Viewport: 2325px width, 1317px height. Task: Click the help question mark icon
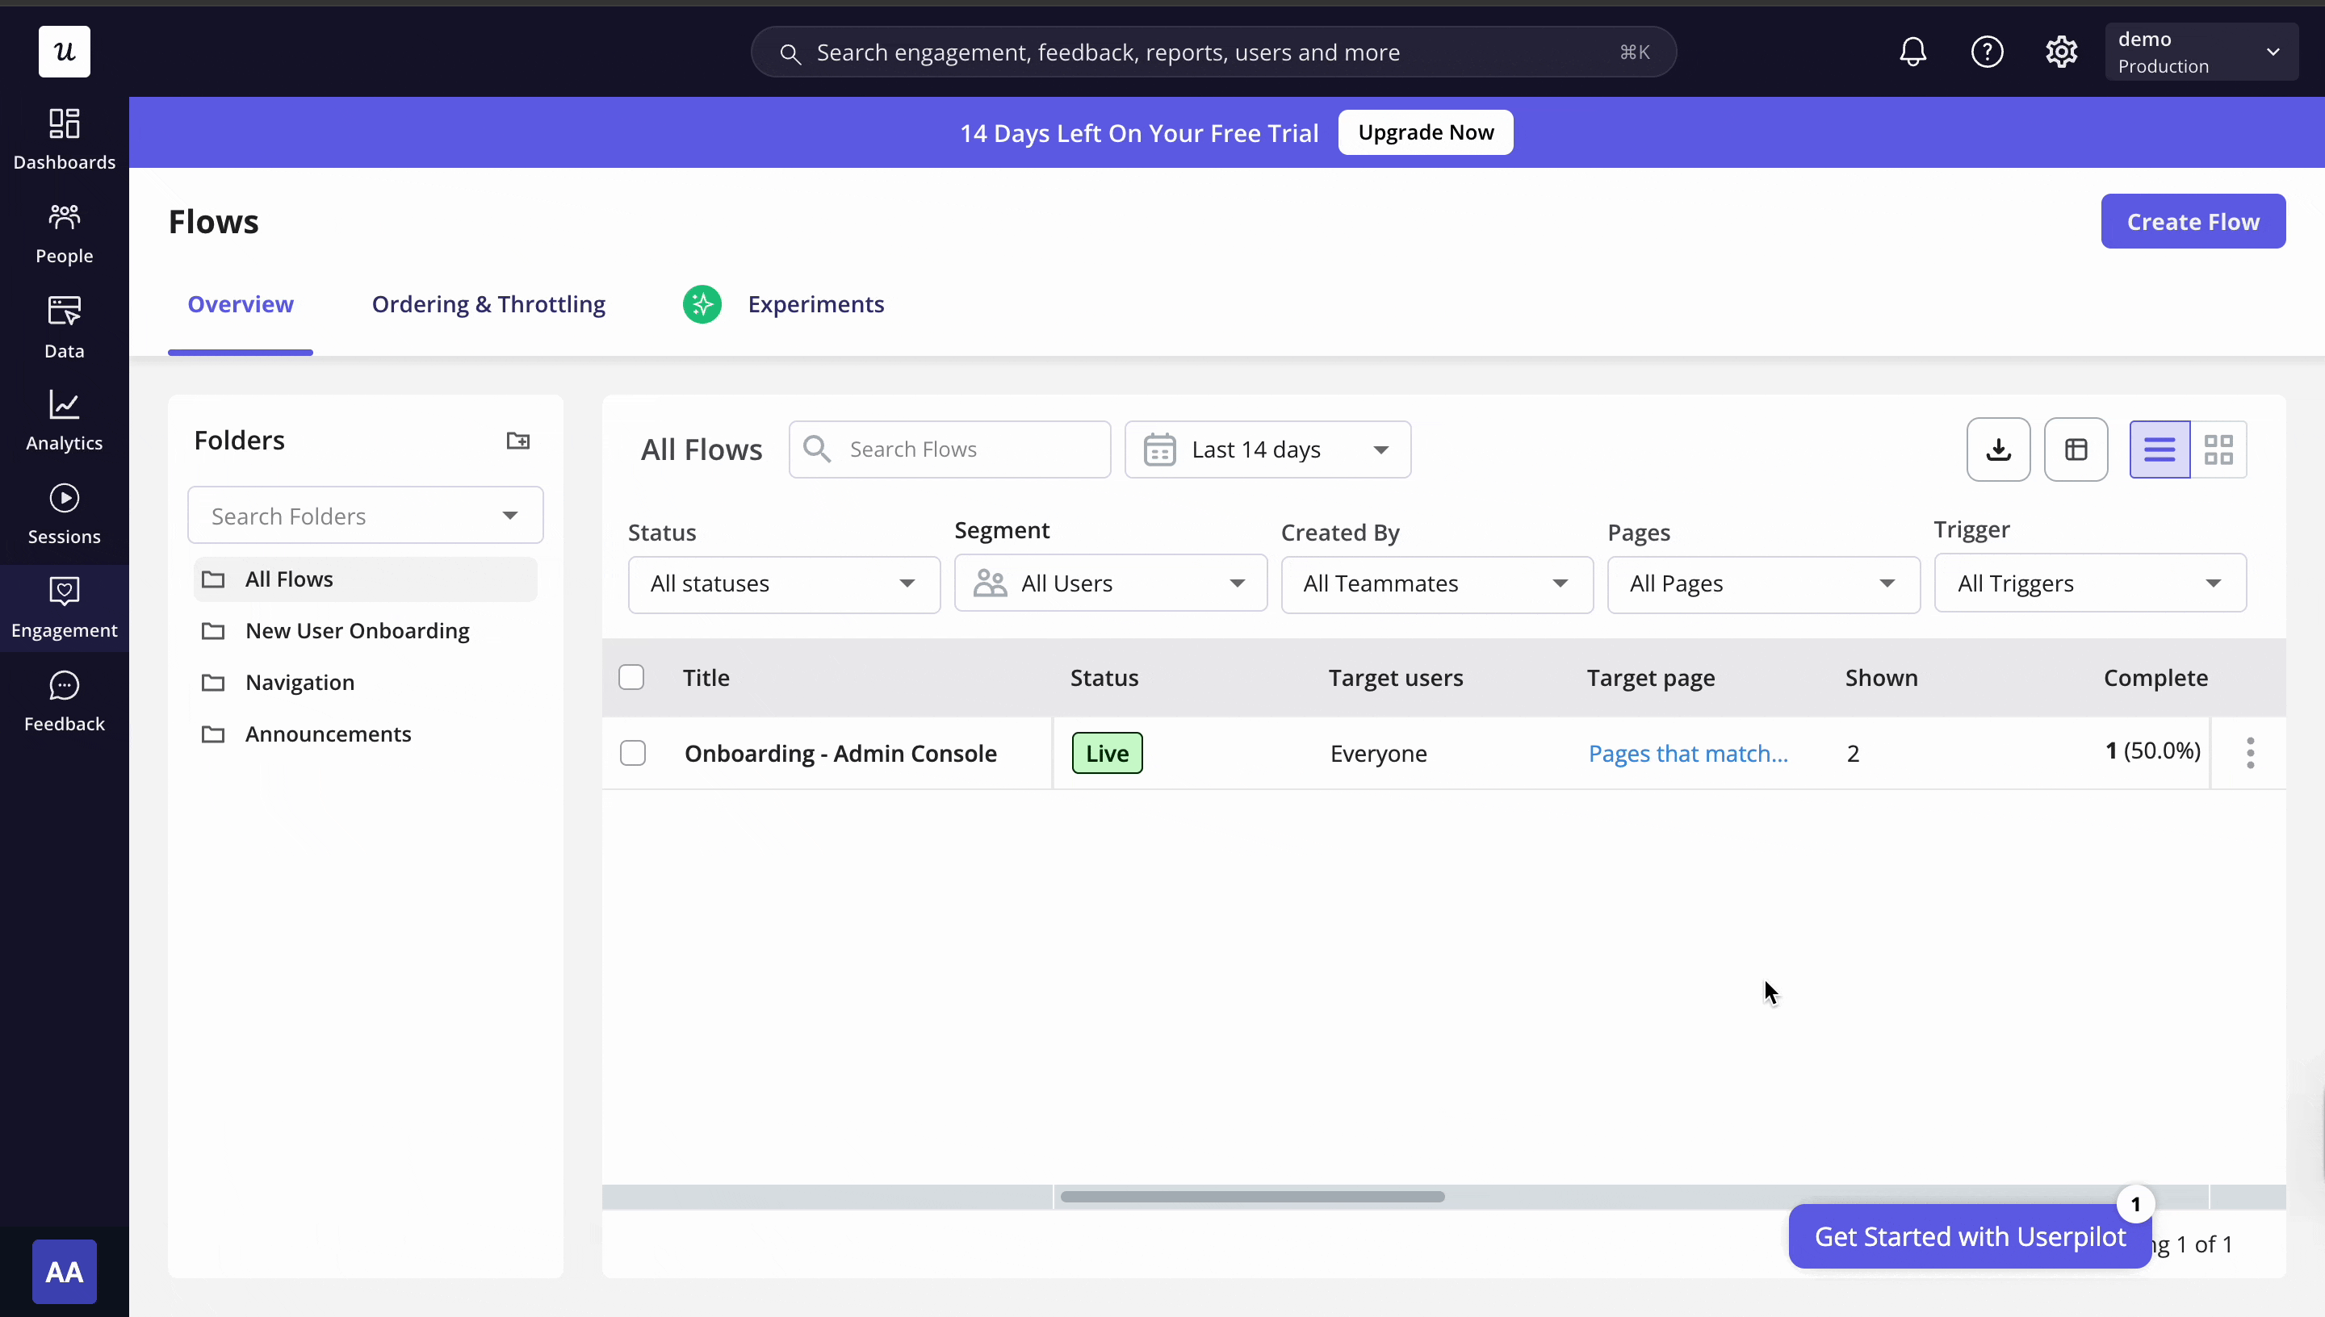click(x=1987, y=52)
